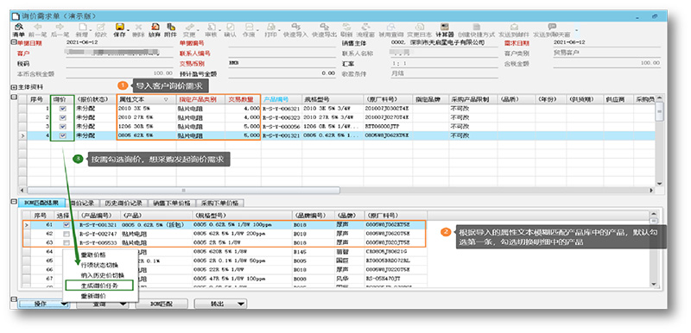Switch to 历史询价记录 tab
Image resolution: width=691 pixels, height=333 pixels.
point(123,204)
